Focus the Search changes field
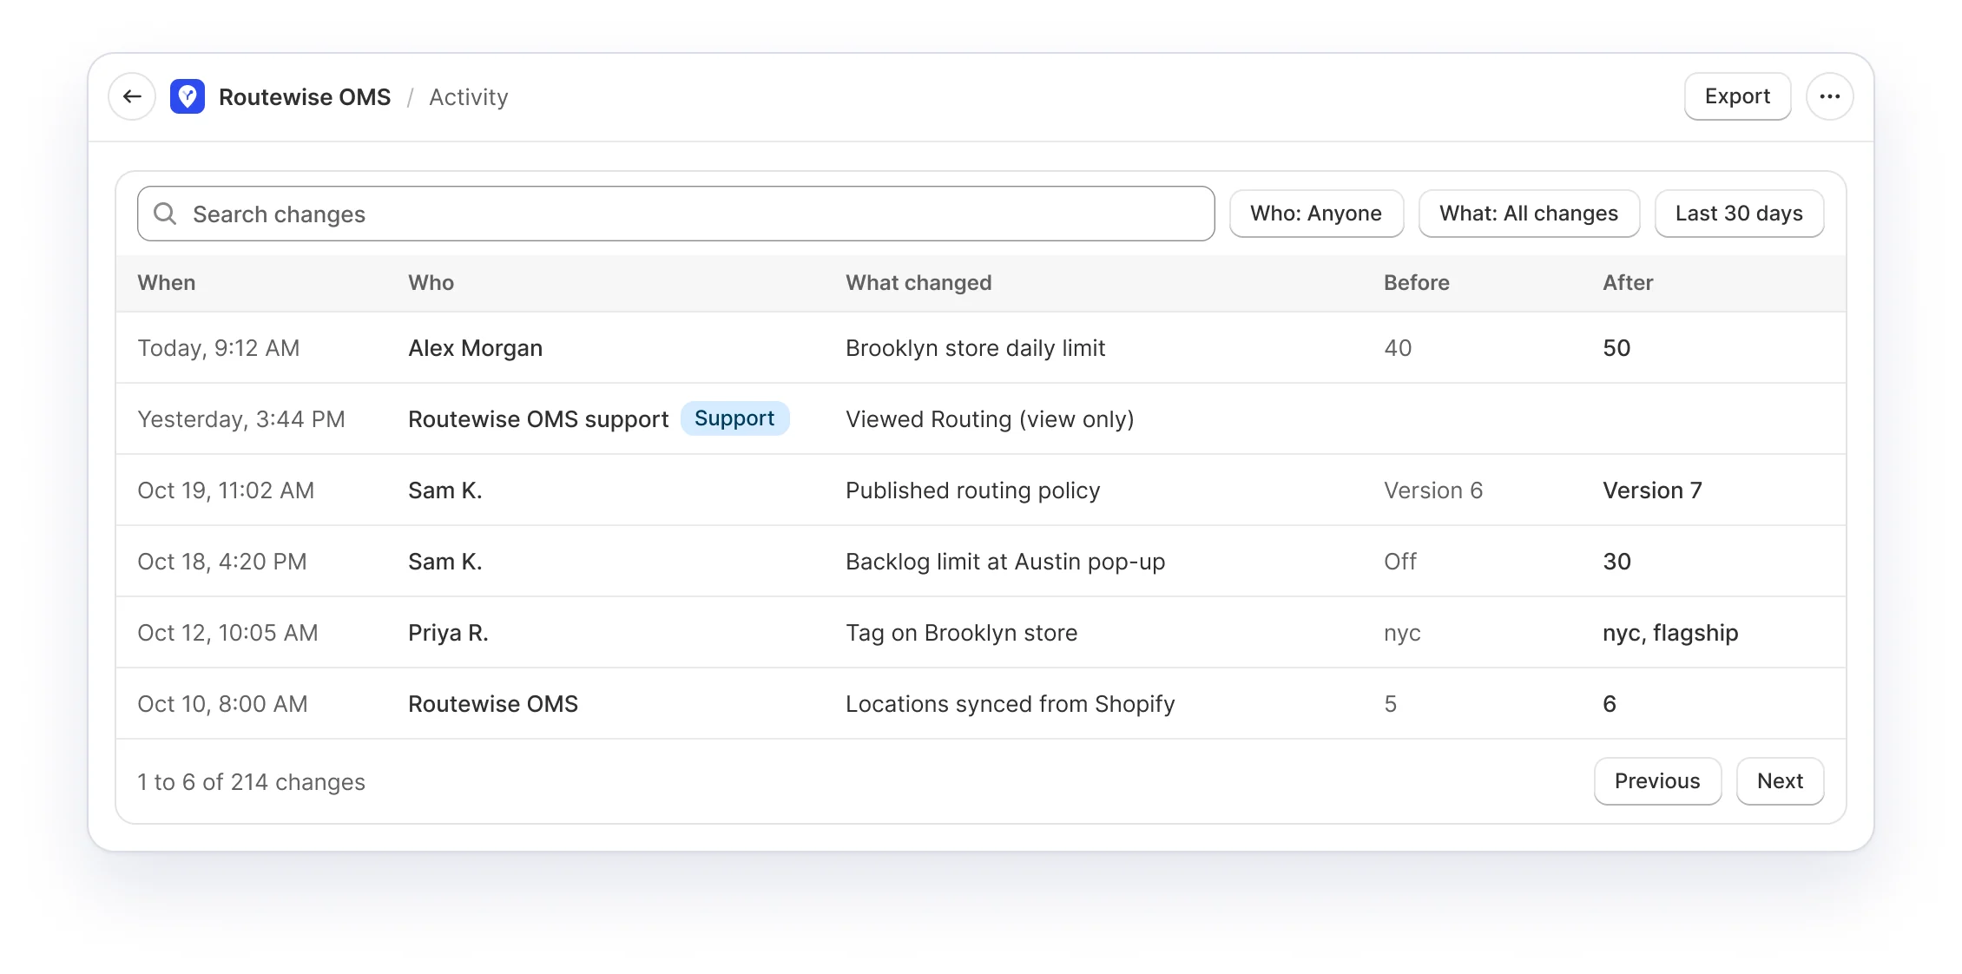Screen dimensions: 1962x974 point(675,214)
